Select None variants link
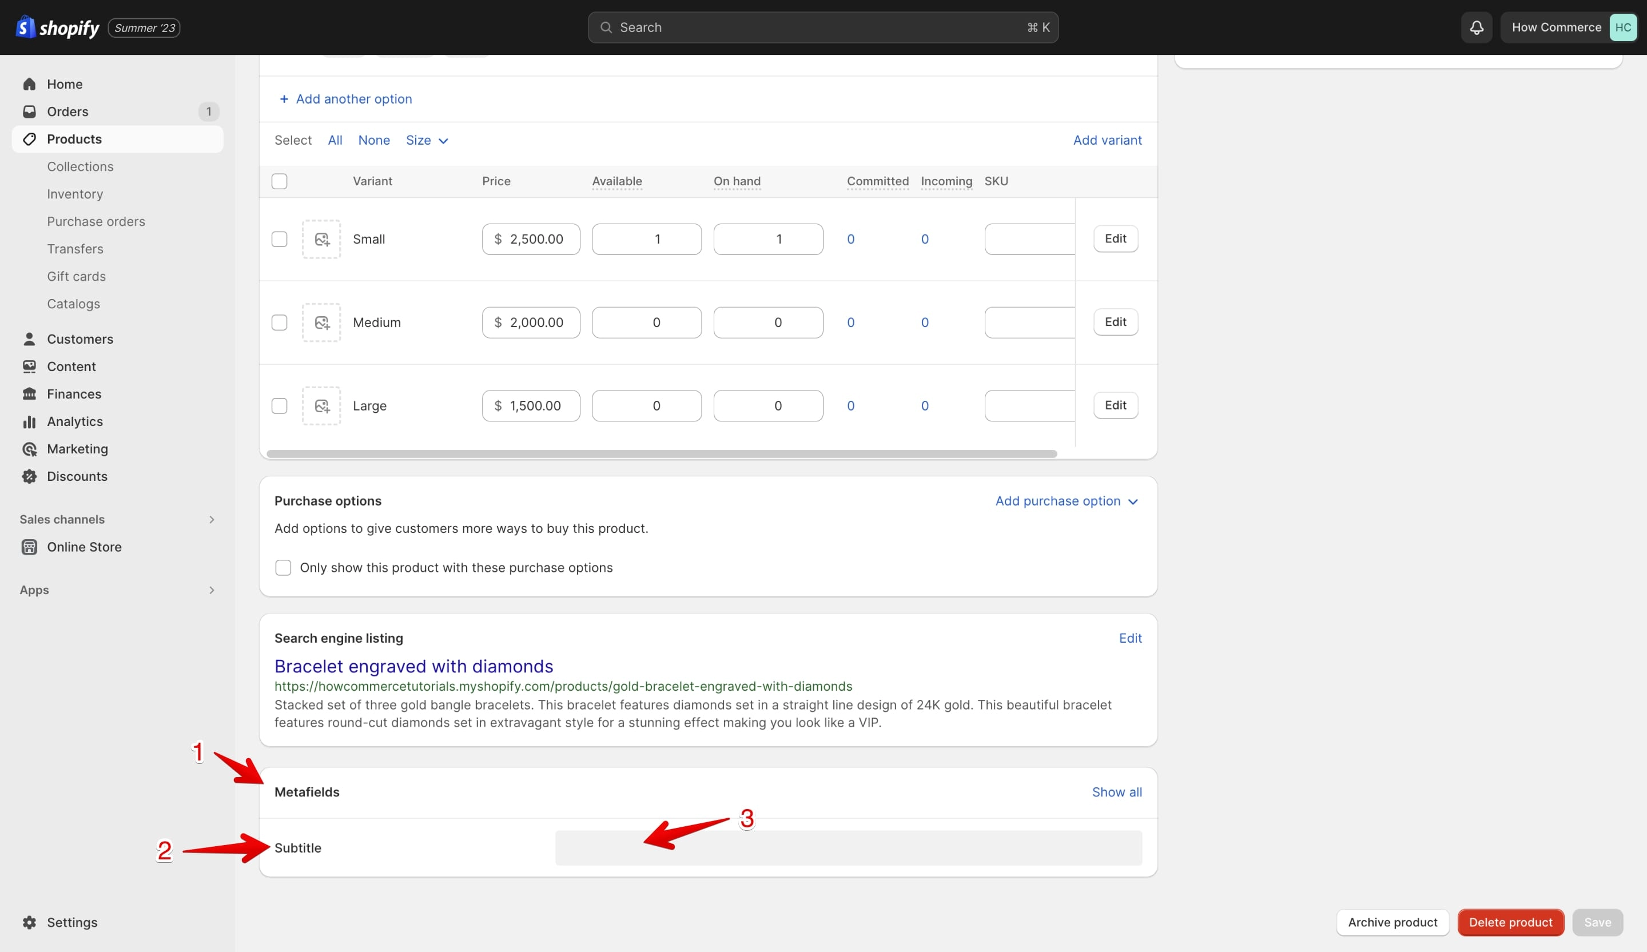 (x=374, y=140)
